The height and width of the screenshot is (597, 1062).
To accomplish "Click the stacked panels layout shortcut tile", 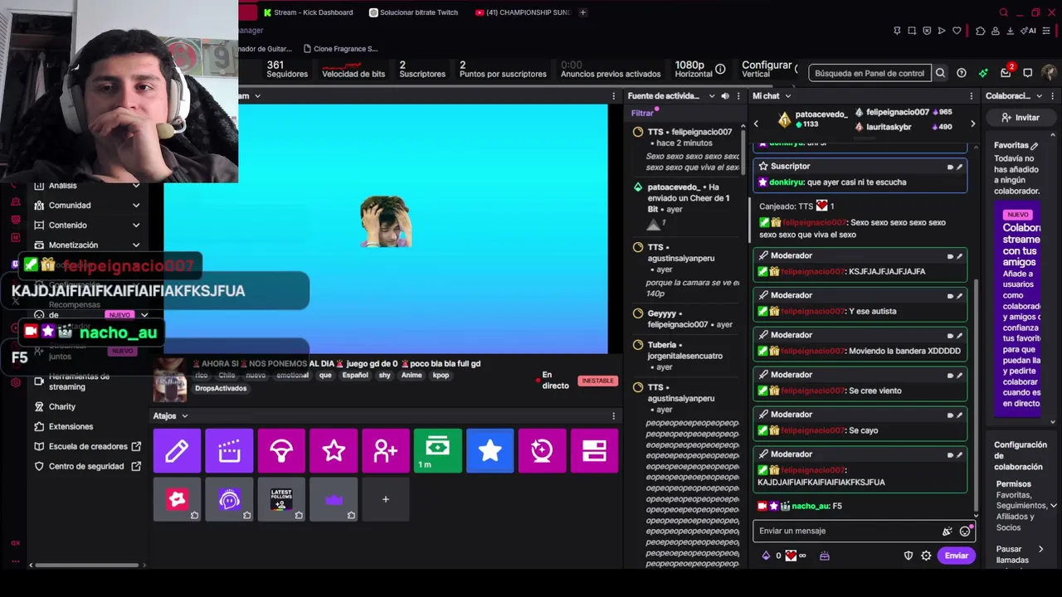I will pyautogui.click(x=594, y=450).
